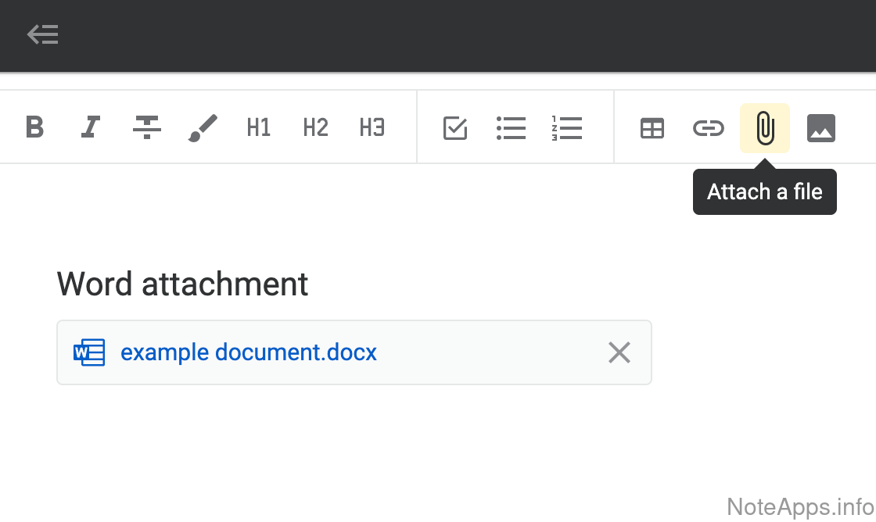Apply strikethrough formatting
Viewport: 876px width, 522px height.
click(147, 127)
